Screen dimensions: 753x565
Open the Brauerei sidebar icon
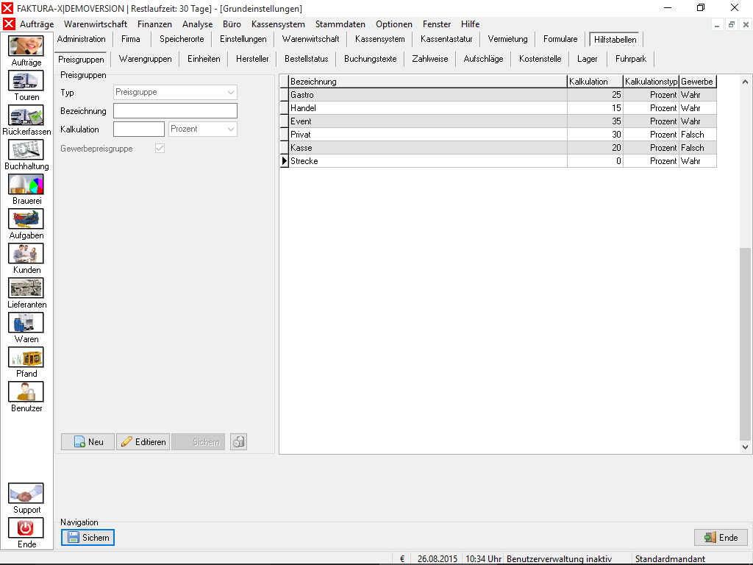(26, 184)
